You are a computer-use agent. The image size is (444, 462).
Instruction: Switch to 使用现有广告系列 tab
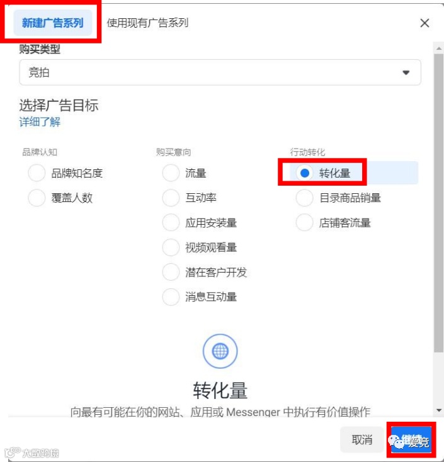pyautogui.click(x=147, y=23)
